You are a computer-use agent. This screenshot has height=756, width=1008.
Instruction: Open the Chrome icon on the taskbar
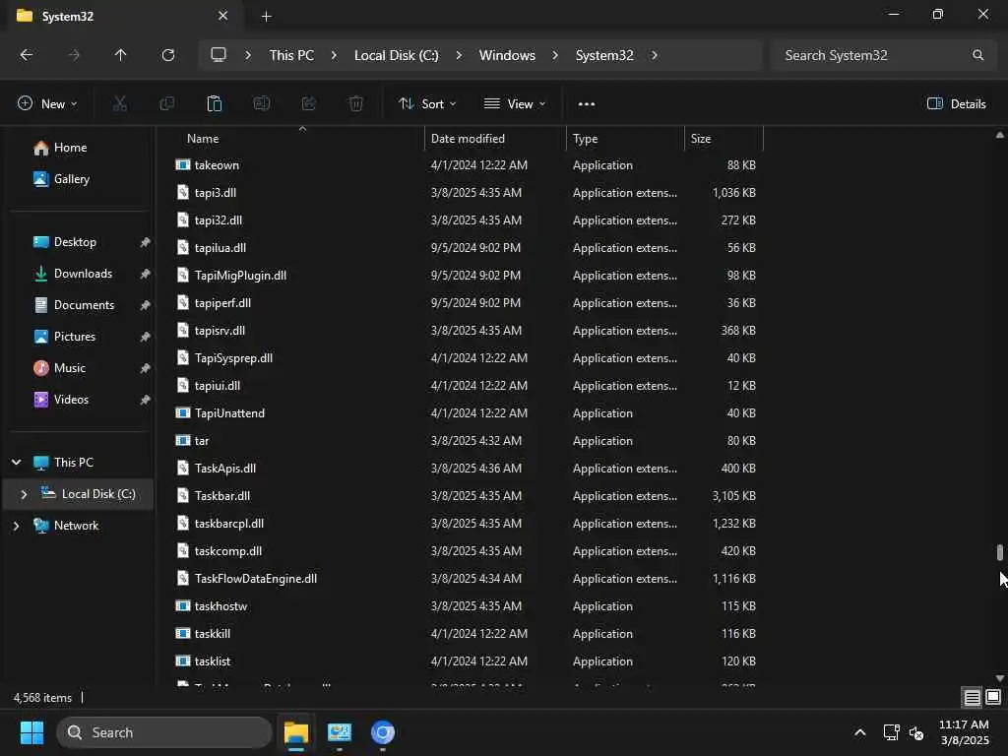(x=383, y=732)
